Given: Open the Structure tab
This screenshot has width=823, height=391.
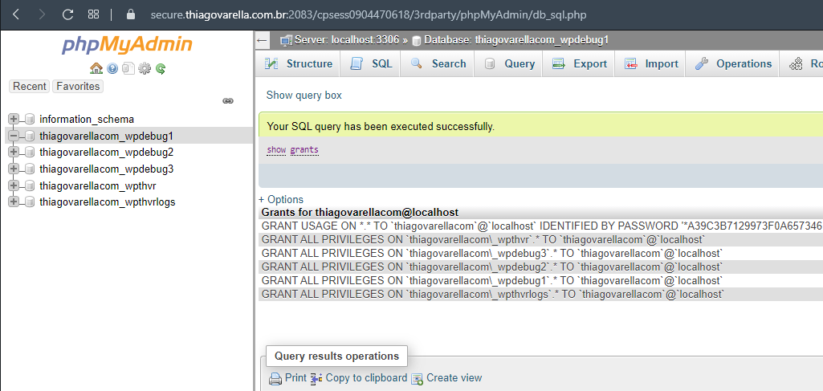Looking at the screenshot, I should pyautogui.click(x=298, y=64).
